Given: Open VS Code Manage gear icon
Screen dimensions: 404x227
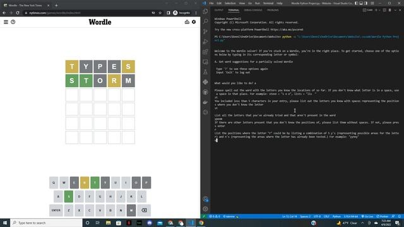Looking at the screenshot, I should tap(205, 209).
